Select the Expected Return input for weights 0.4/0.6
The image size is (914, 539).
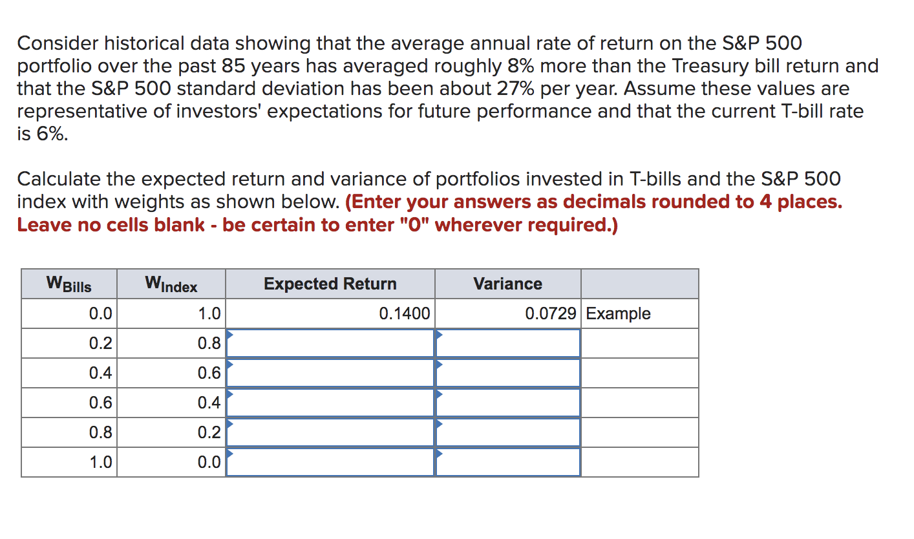(330, 372)
